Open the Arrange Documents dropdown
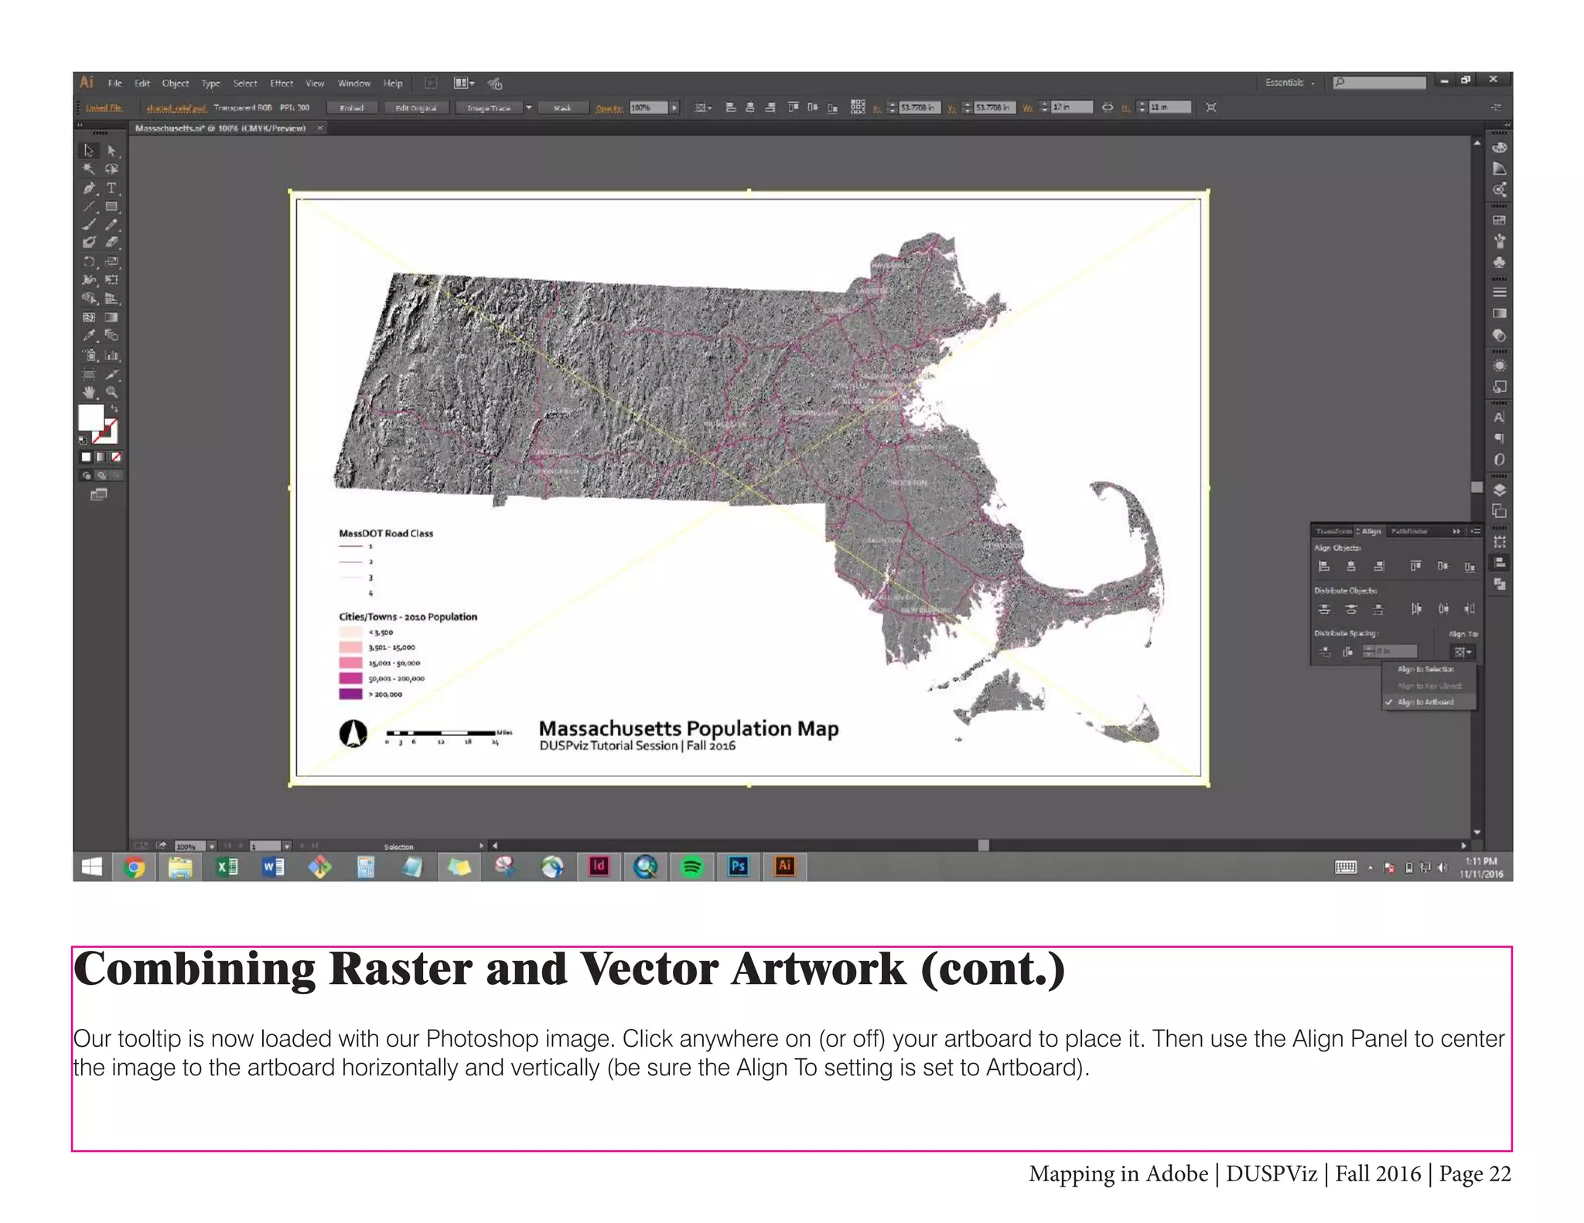1584x1223 pixels. coord(464,83)
